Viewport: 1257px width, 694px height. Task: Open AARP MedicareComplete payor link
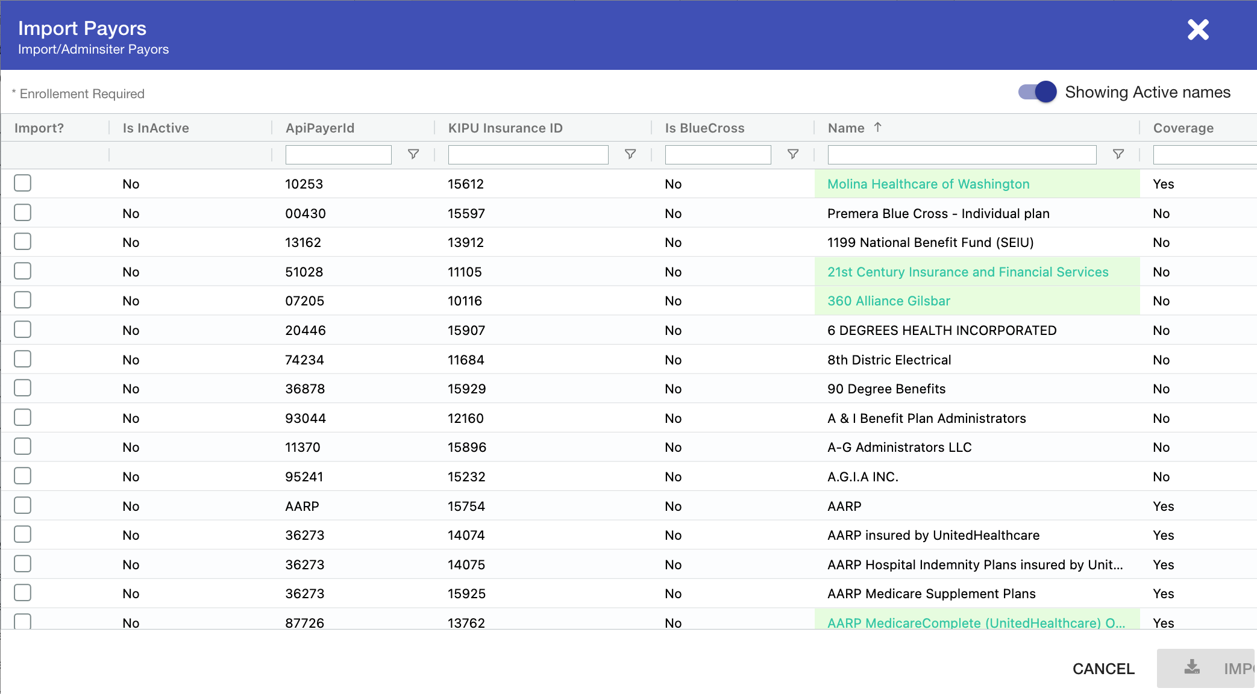[x=976, y=623]
